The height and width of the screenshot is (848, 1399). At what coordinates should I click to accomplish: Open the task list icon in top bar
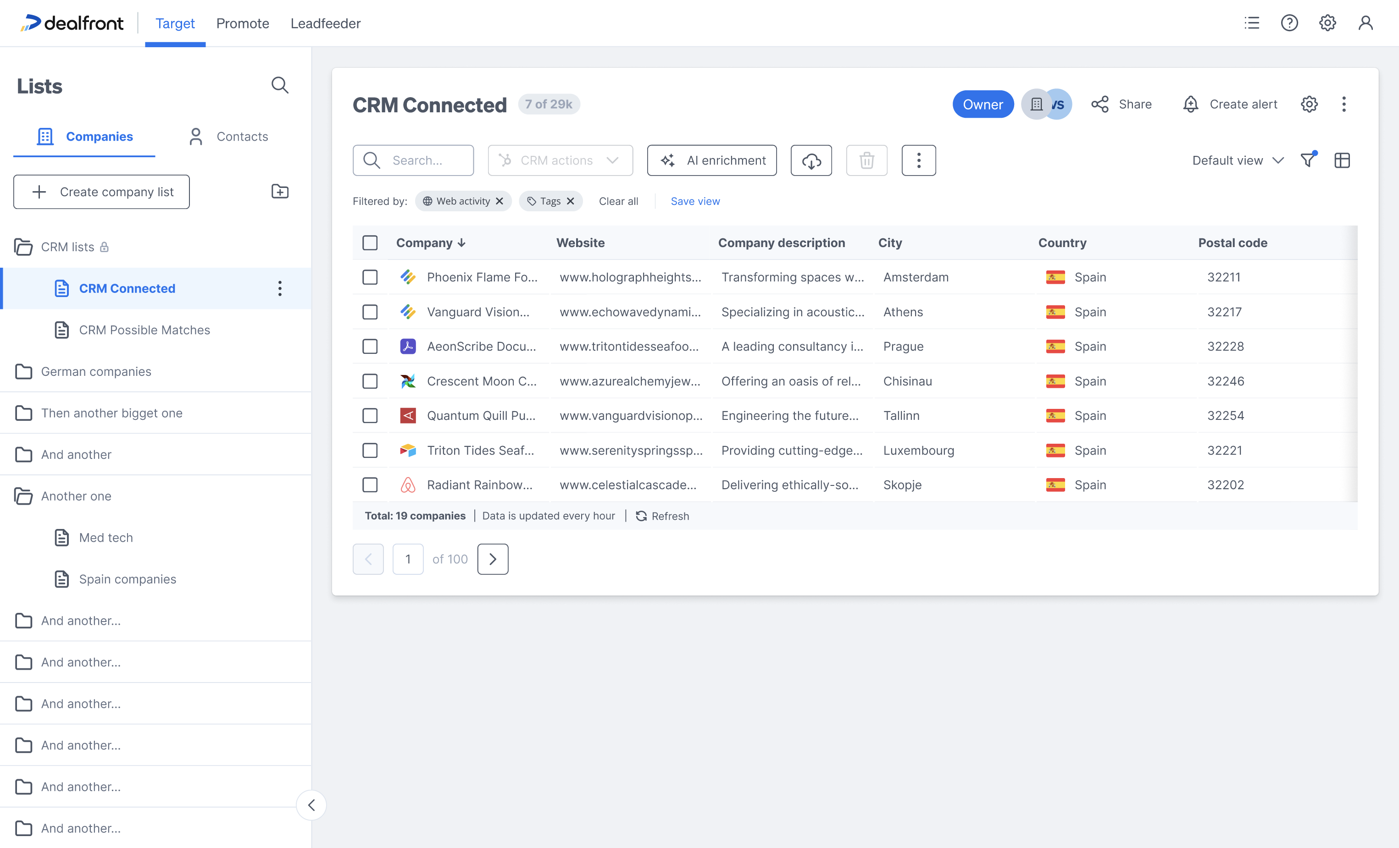tap(1251, 23)
